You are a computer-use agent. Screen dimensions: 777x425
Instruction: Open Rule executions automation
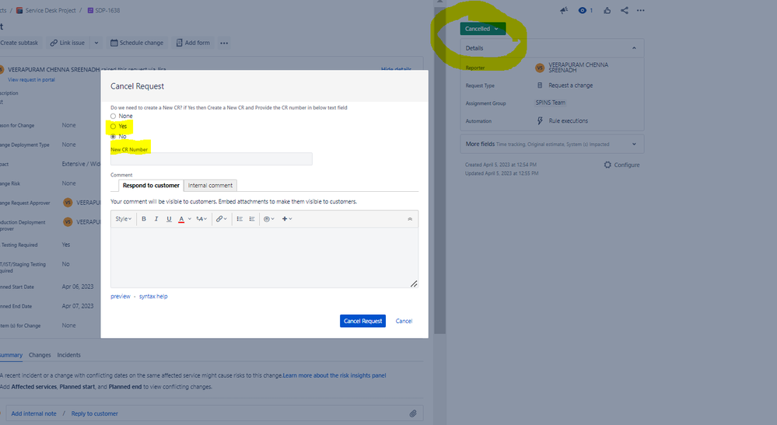point(568,120)
